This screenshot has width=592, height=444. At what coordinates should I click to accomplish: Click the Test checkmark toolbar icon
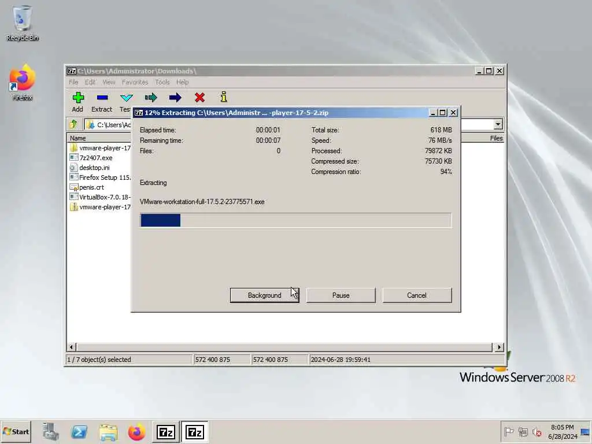pos(125,98)
